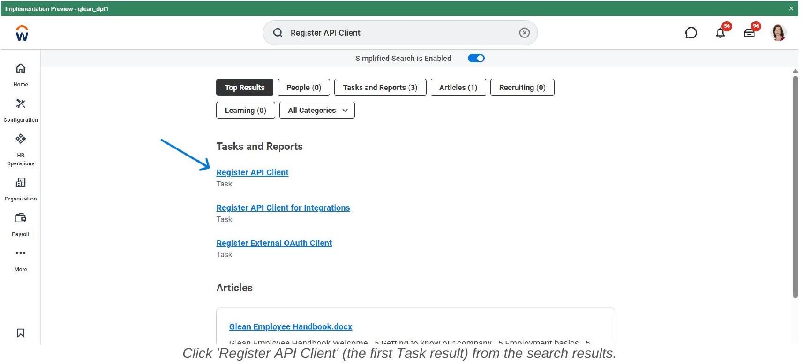
Task: Switch to the Articles (1) tab
Action: pos(458,87)
